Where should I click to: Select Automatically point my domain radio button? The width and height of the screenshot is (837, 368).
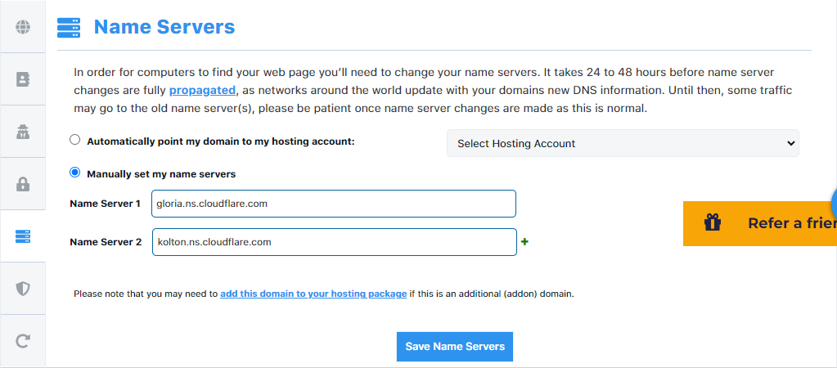click(x=75, y=140)
